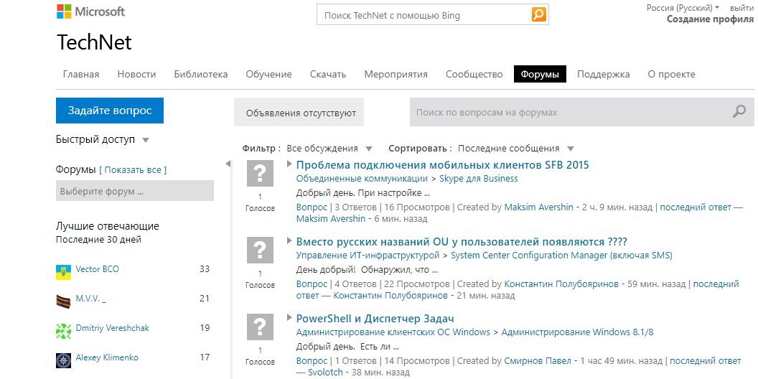This screenshot has height=379, width=758.
Task: Click the выйти link
Action: point(741,8)
